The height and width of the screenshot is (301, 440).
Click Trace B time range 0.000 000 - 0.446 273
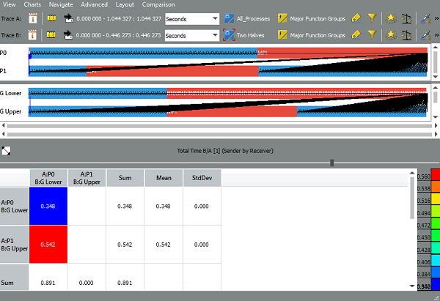coord(118,35)
